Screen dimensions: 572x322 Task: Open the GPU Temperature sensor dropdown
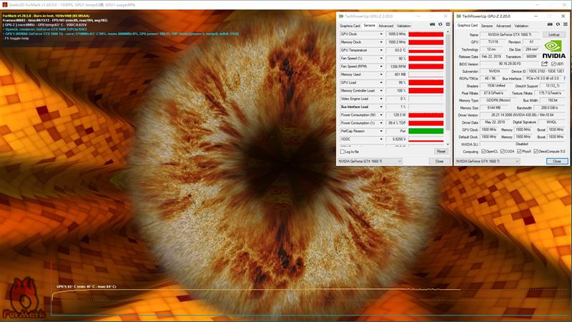pyautogui.click(x=381, y=50)
